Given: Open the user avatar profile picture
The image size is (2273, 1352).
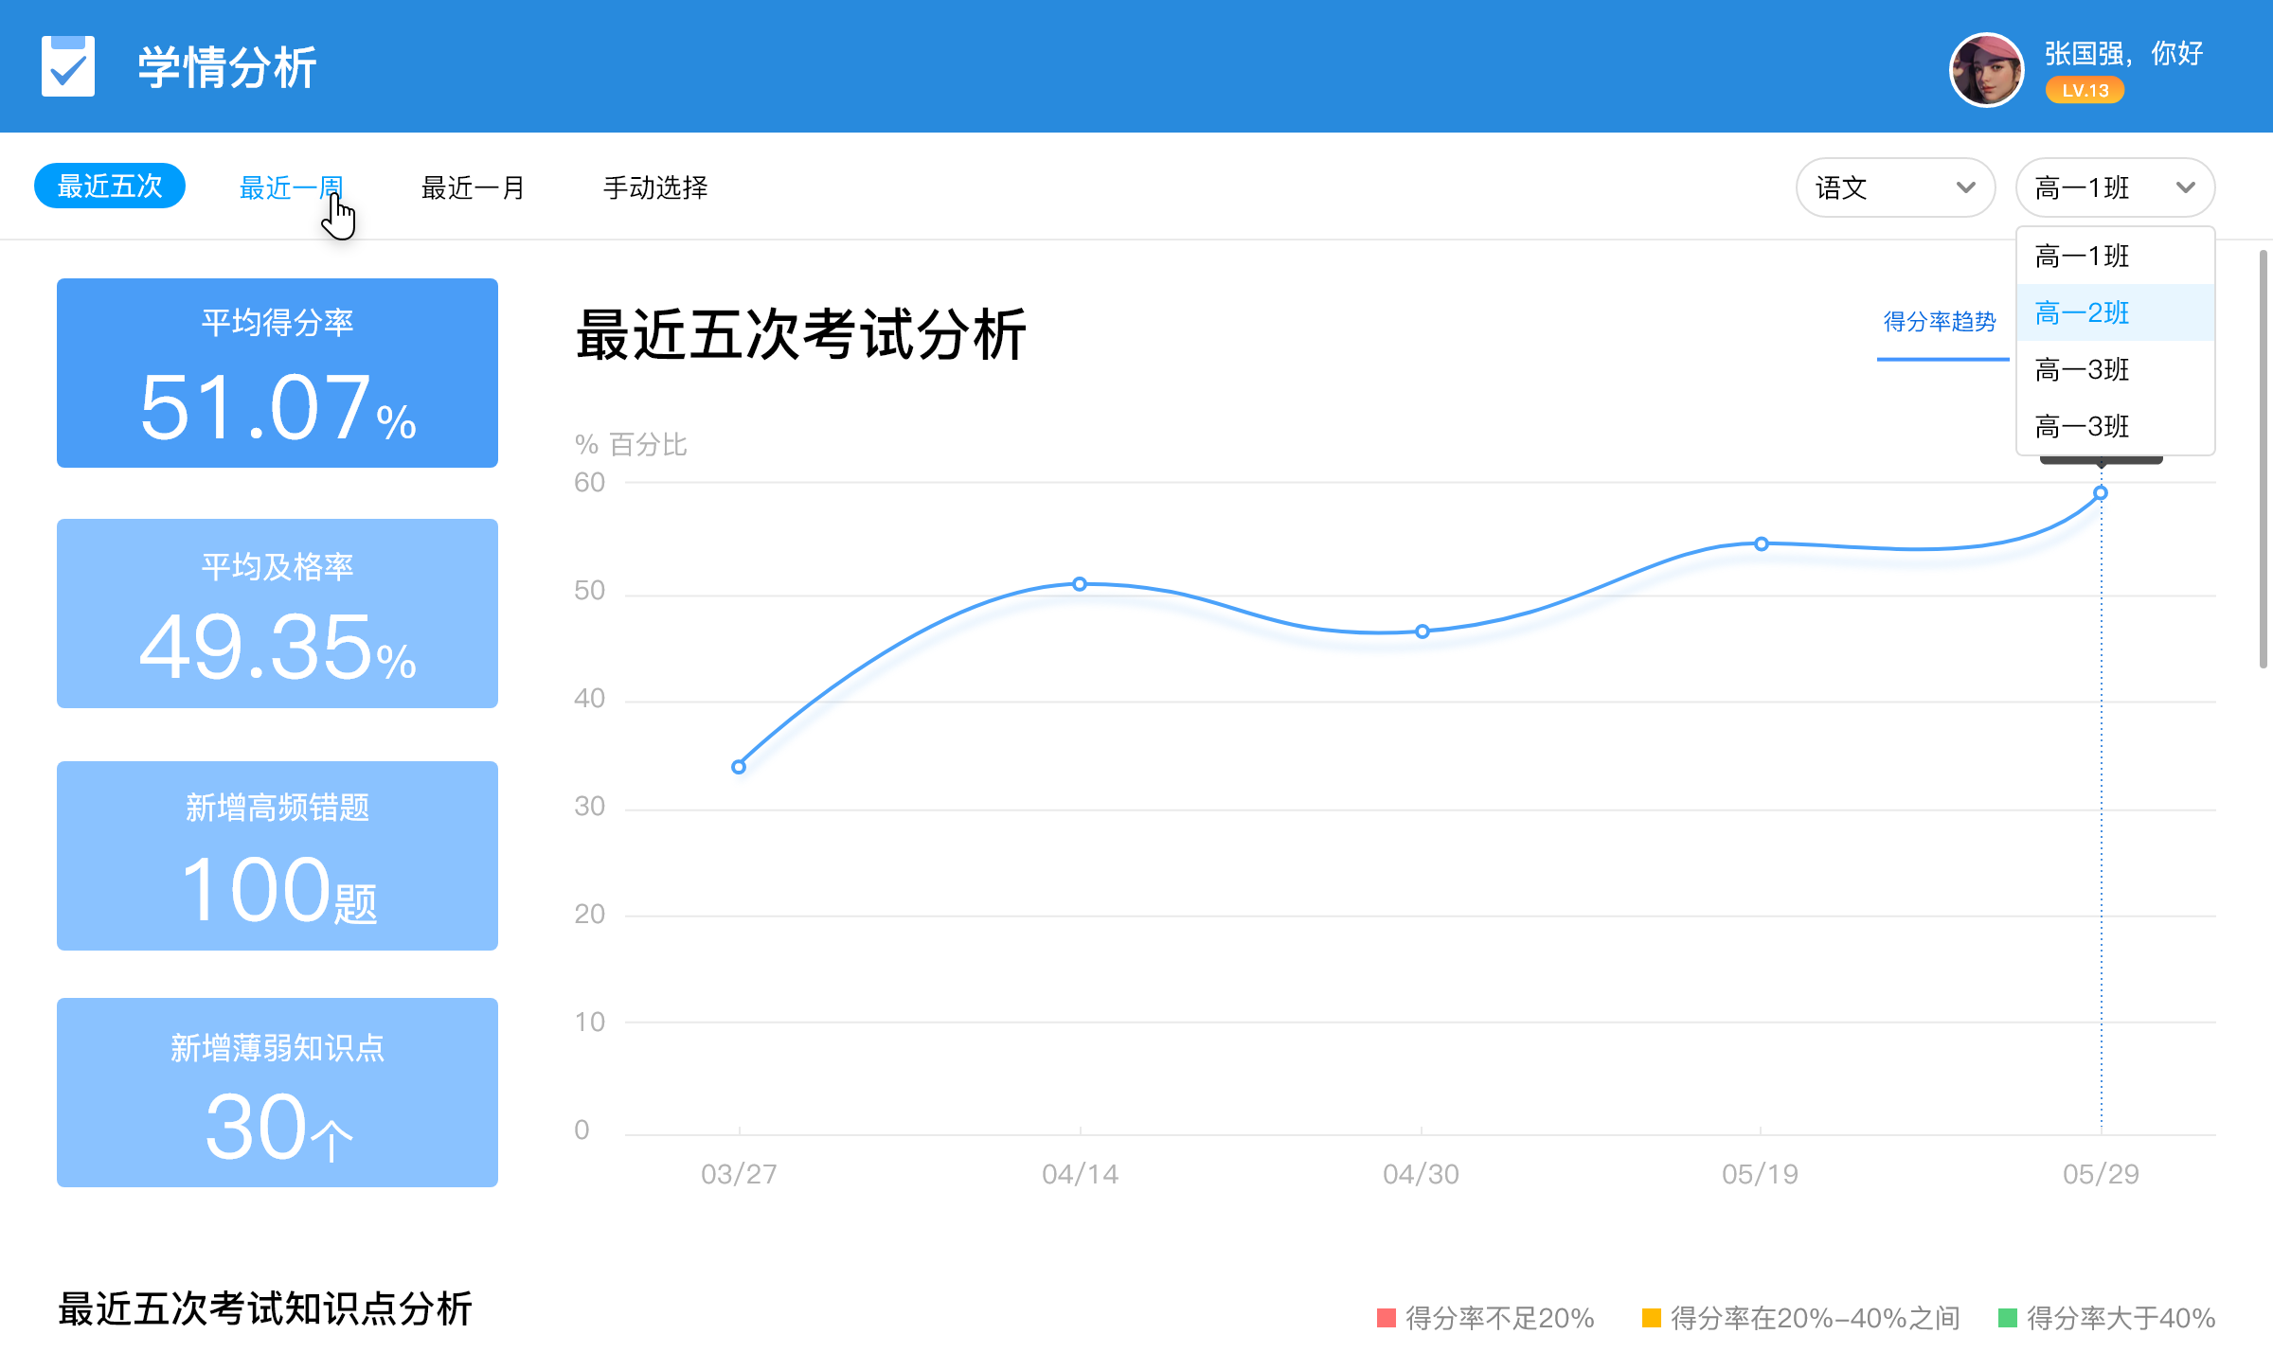Looking at the screenshot, I should tap(1986, 70).
